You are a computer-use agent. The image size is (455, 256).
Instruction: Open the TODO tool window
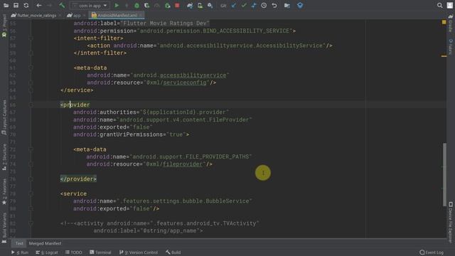pyautogui.click(x=74, y=252)
